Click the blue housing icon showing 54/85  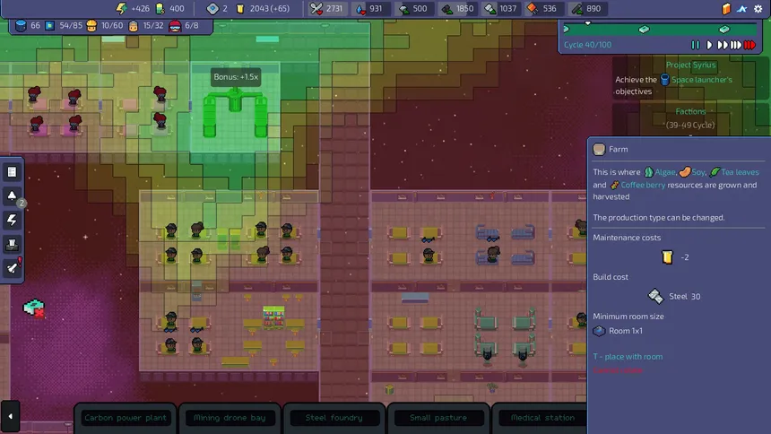point(49,26)
